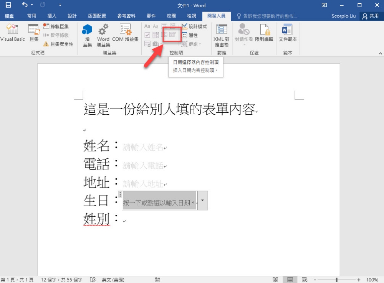Image resolution: width=384 pixels, height=283 pixels.
Task: Open Ribbon Display Options icon
Action: pos(324,5)
